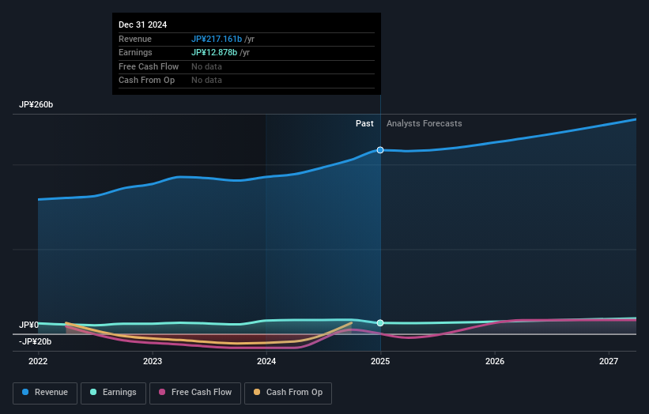Click the 2026 x-axis label

495,361
